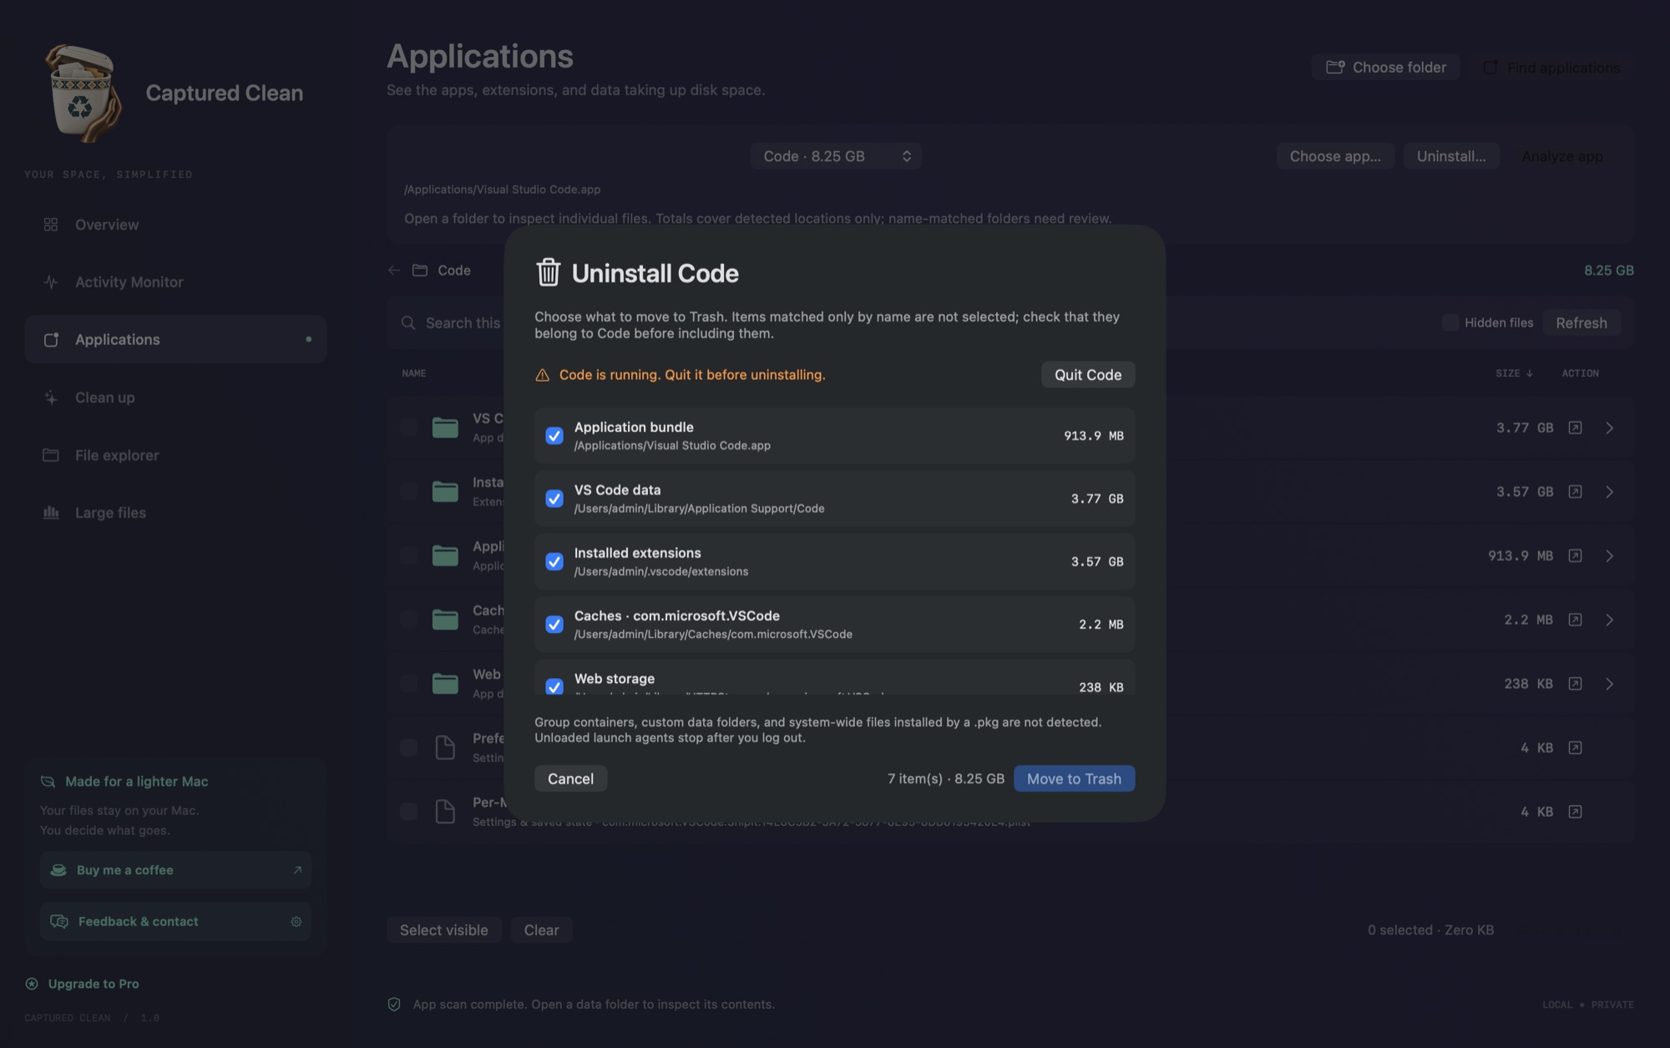
Task: Sort by the SIZE column header
Action: [x=1514, y=373]
